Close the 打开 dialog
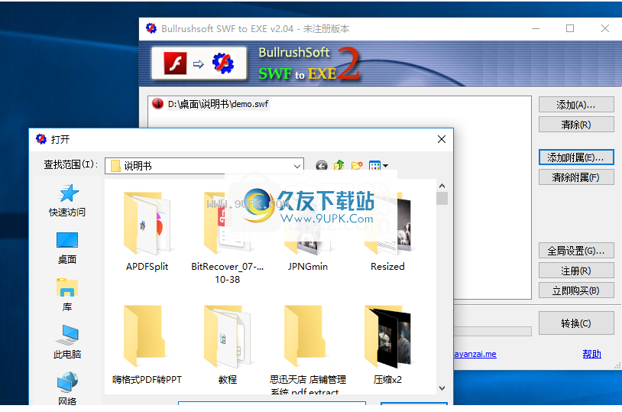 tap(442, 139)
